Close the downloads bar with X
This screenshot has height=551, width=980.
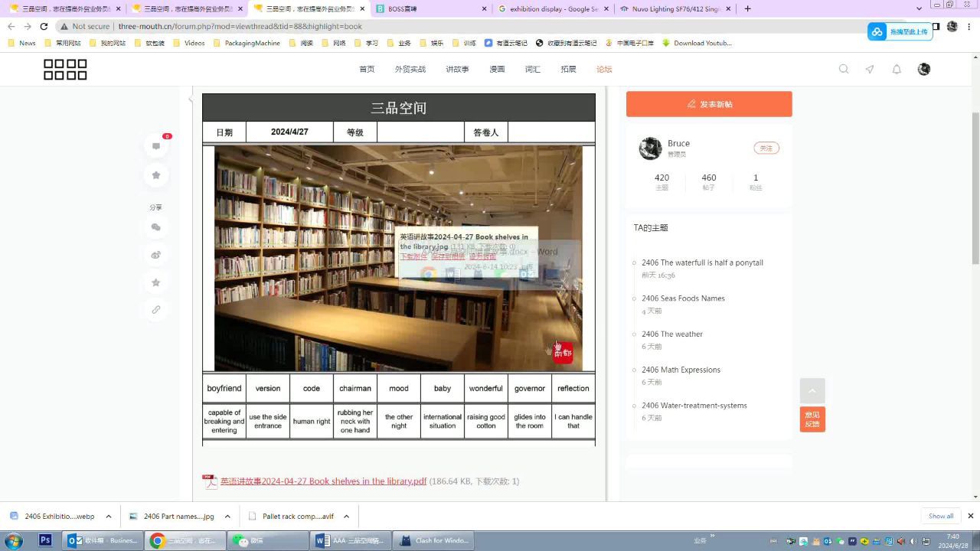click(x=971, y=516)
